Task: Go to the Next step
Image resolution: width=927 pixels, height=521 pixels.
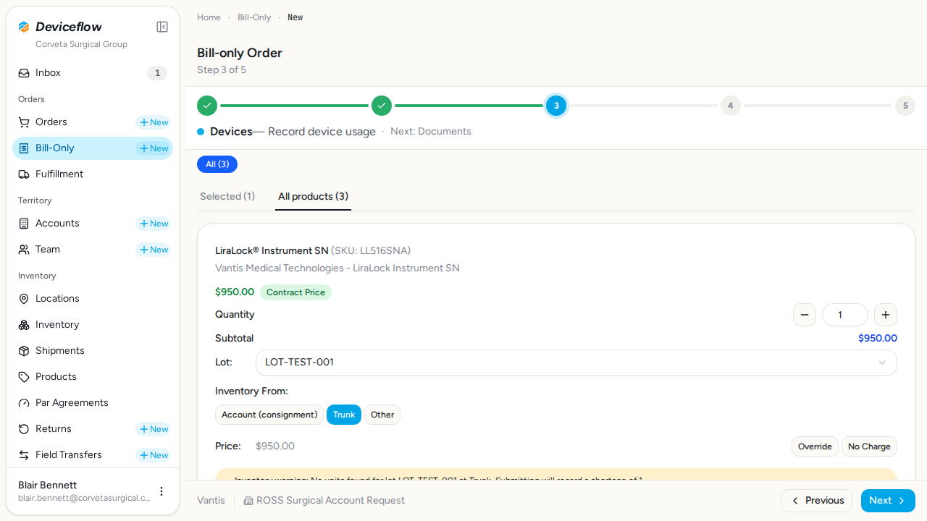Action: click(x=888, y=501)
